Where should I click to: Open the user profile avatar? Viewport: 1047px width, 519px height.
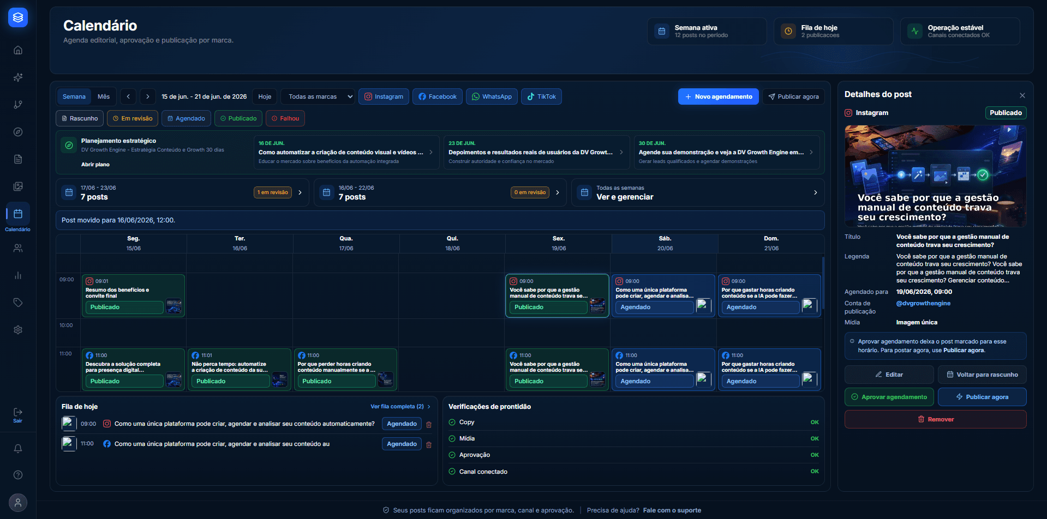click(x=18, y=503)
